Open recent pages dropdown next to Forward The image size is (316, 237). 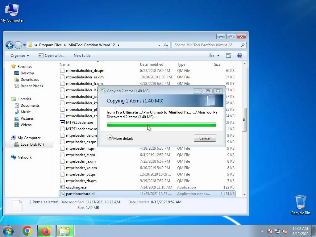[x=24, y=45]
